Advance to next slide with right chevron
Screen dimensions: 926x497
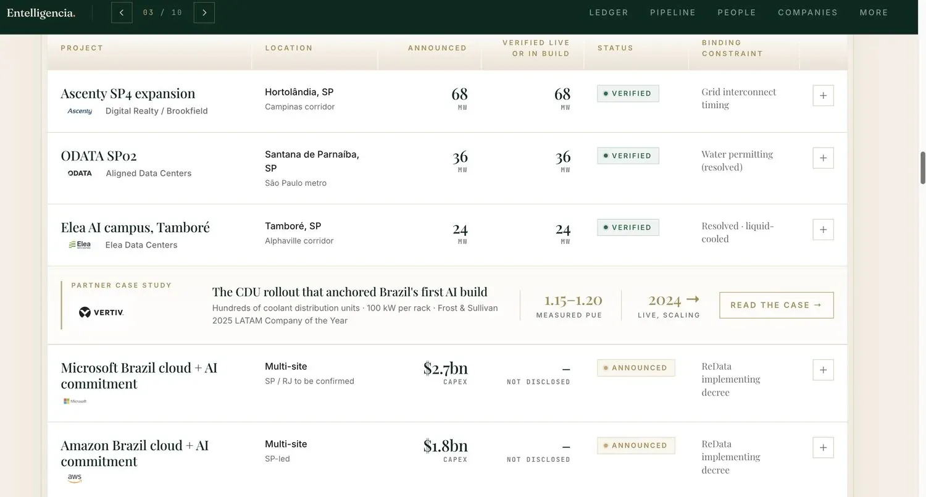(204, 12)
